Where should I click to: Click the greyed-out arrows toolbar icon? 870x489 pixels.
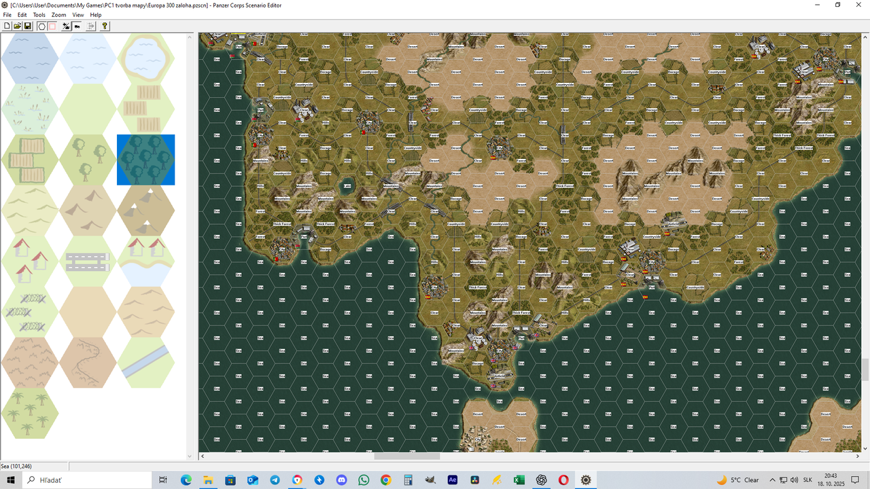(x=91, y=26)
